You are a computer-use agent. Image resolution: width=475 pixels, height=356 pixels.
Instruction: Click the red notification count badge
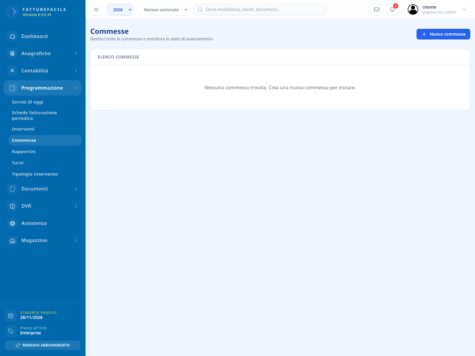click(395, 6)
